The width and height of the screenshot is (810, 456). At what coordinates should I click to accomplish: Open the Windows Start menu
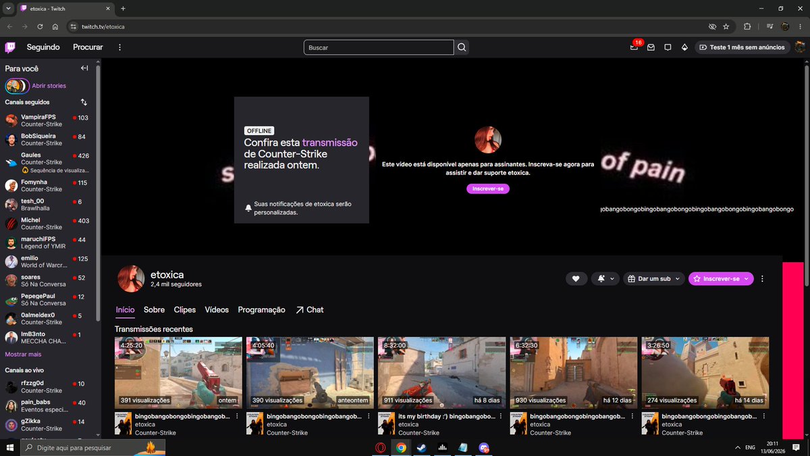click(x=9, y=447)
